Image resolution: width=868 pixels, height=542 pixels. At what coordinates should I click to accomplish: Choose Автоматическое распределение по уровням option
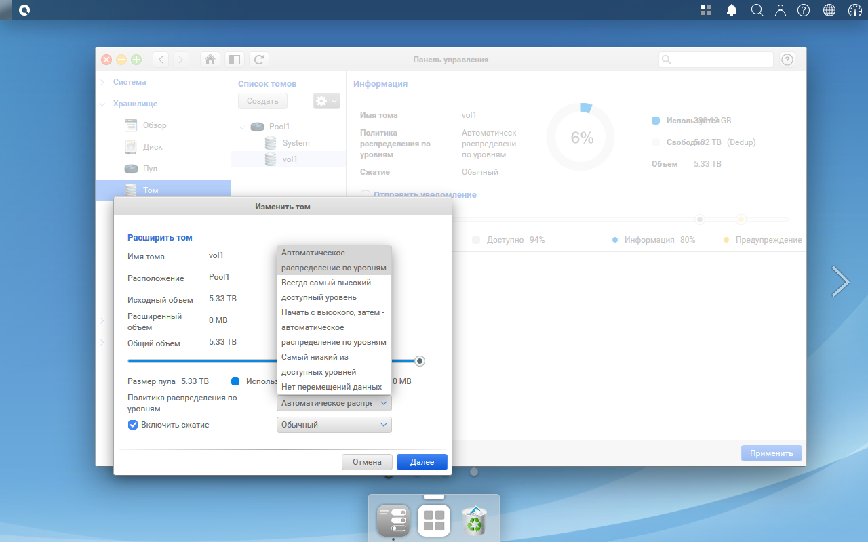click(x=334, y=260)
